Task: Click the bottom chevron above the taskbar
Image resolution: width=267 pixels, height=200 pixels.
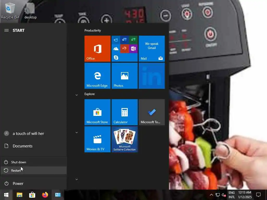Action: click(77, 179)
